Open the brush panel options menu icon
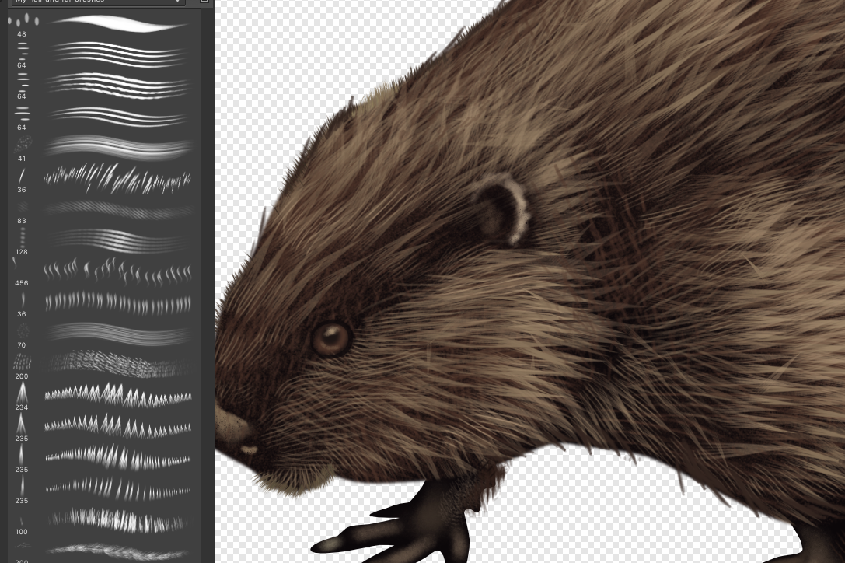The image size is (845, 563). click(x=204, y=2)
